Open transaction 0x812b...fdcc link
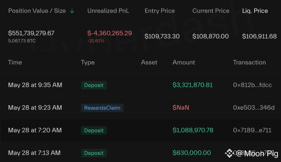The image size is (281, 162). point(252,85)
